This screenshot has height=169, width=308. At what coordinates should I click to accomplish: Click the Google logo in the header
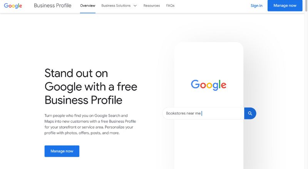point(13,6)
